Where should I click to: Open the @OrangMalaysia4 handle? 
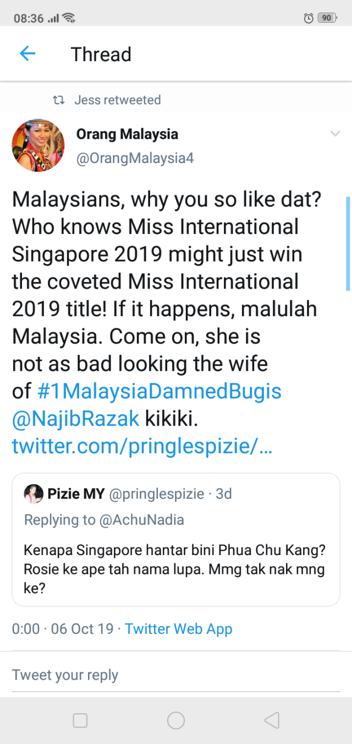point(135,159)
